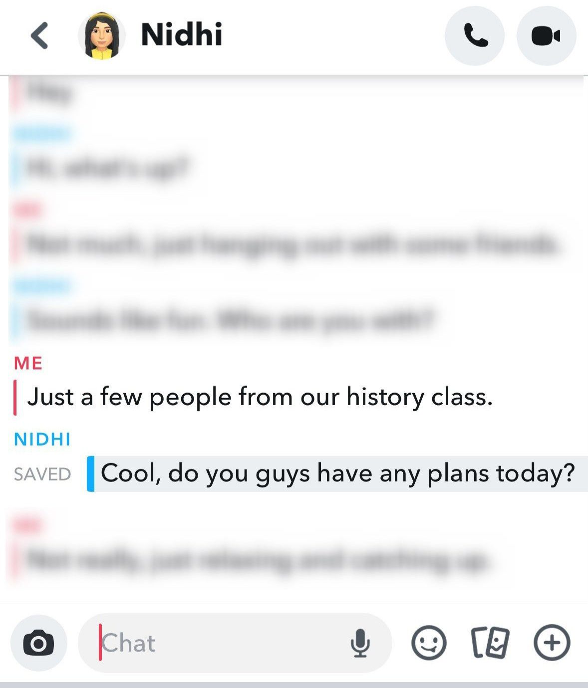Viewport: 588px width, 688px height.
Task: Go back using the header chevron
Action: click(39, 35)
